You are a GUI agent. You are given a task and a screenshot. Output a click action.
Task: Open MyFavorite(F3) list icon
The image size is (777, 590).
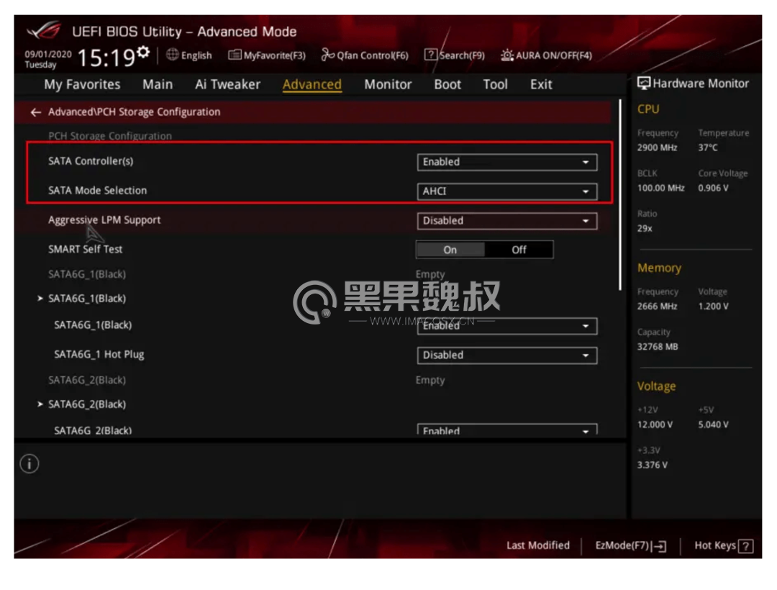[235, 55]
